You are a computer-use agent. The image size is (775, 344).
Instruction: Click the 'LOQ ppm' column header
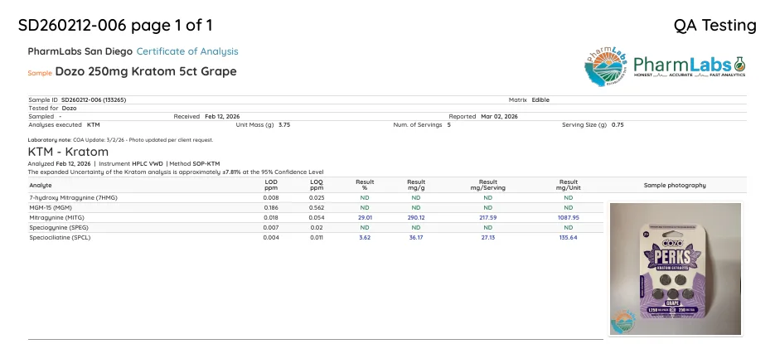(317, 185)
